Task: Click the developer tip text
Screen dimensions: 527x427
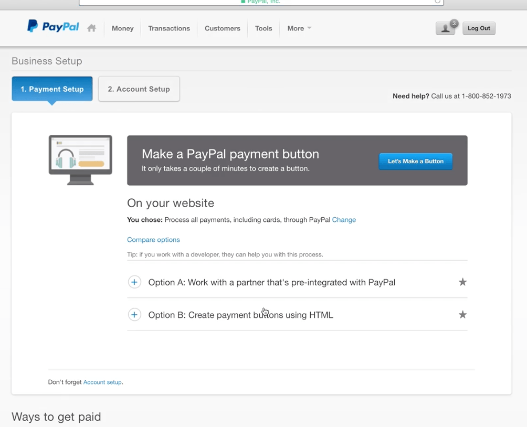Action: click(225, 254)
